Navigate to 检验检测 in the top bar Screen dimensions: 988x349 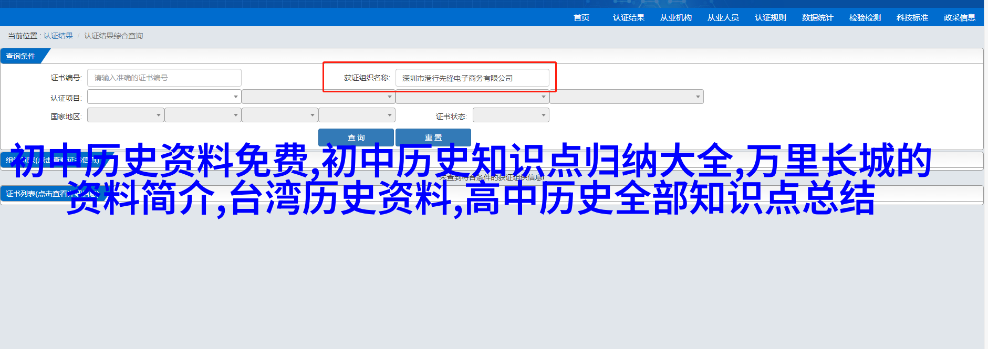[x=865, y=18]
